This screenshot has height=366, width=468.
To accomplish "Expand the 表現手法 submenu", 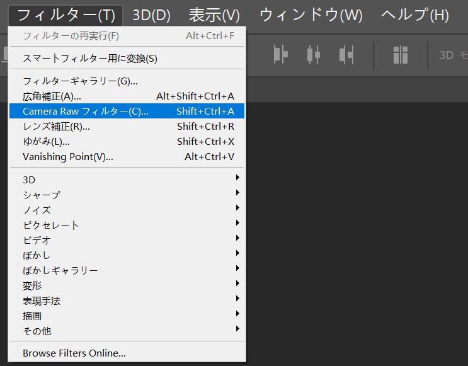I will coord(127,300).
